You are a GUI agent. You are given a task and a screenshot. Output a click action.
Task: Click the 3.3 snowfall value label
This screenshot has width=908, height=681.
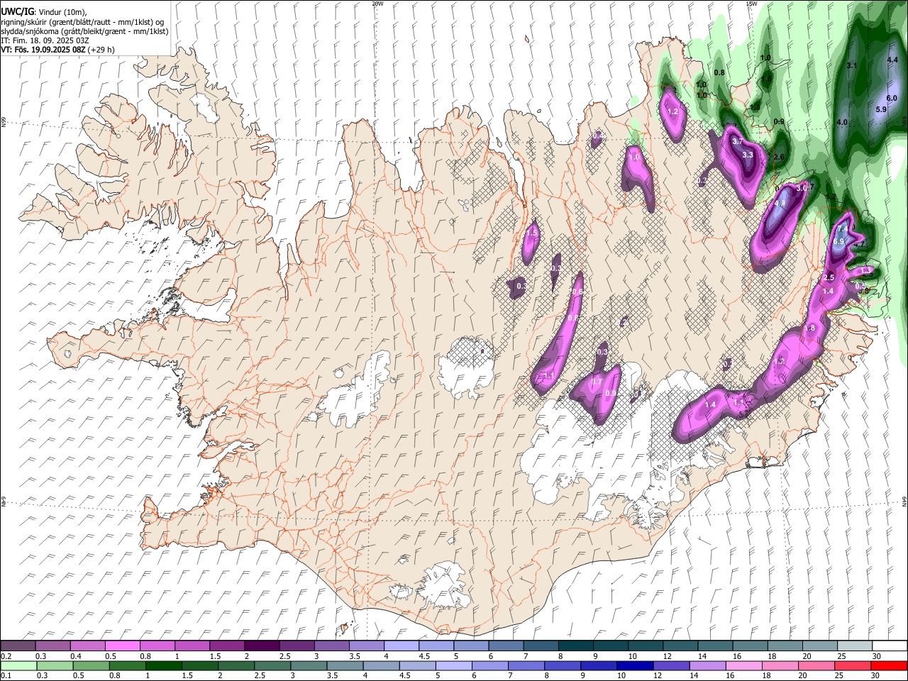tap(748, 155)
